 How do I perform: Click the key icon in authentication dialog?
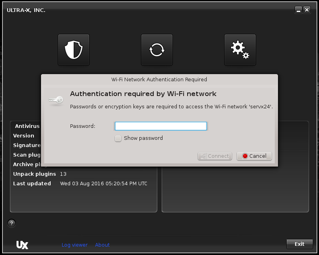coord(55,100)
